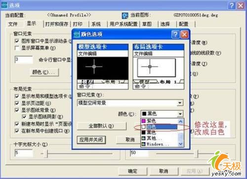Choose 黑色 in the dropdown color list
This screenshot has width=247, height=179.
coord(160,132)
